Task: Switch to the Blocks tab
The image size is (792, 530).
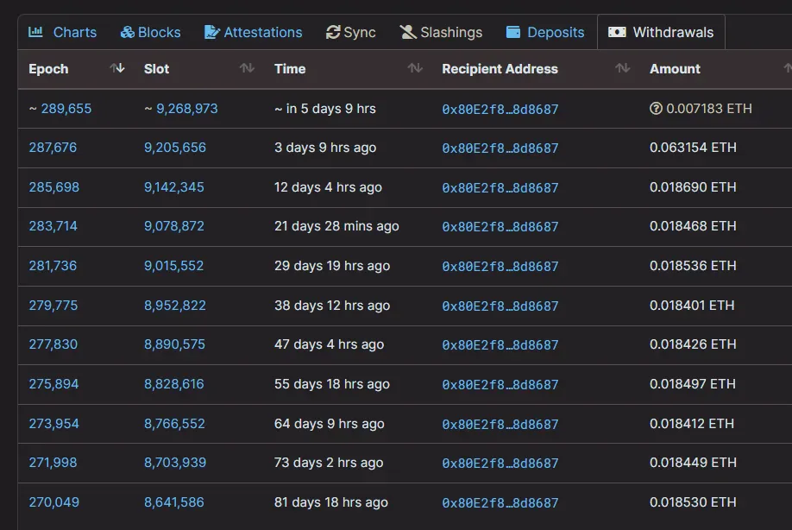Action: [150, 32]
